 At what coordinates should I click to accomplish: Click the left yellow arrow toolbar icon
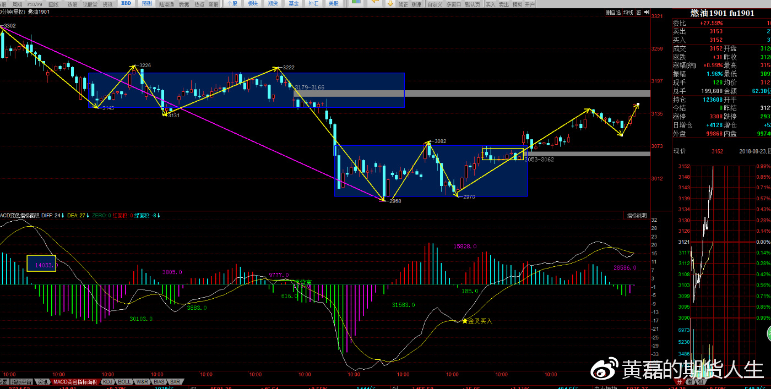click(x=376, y=2)
